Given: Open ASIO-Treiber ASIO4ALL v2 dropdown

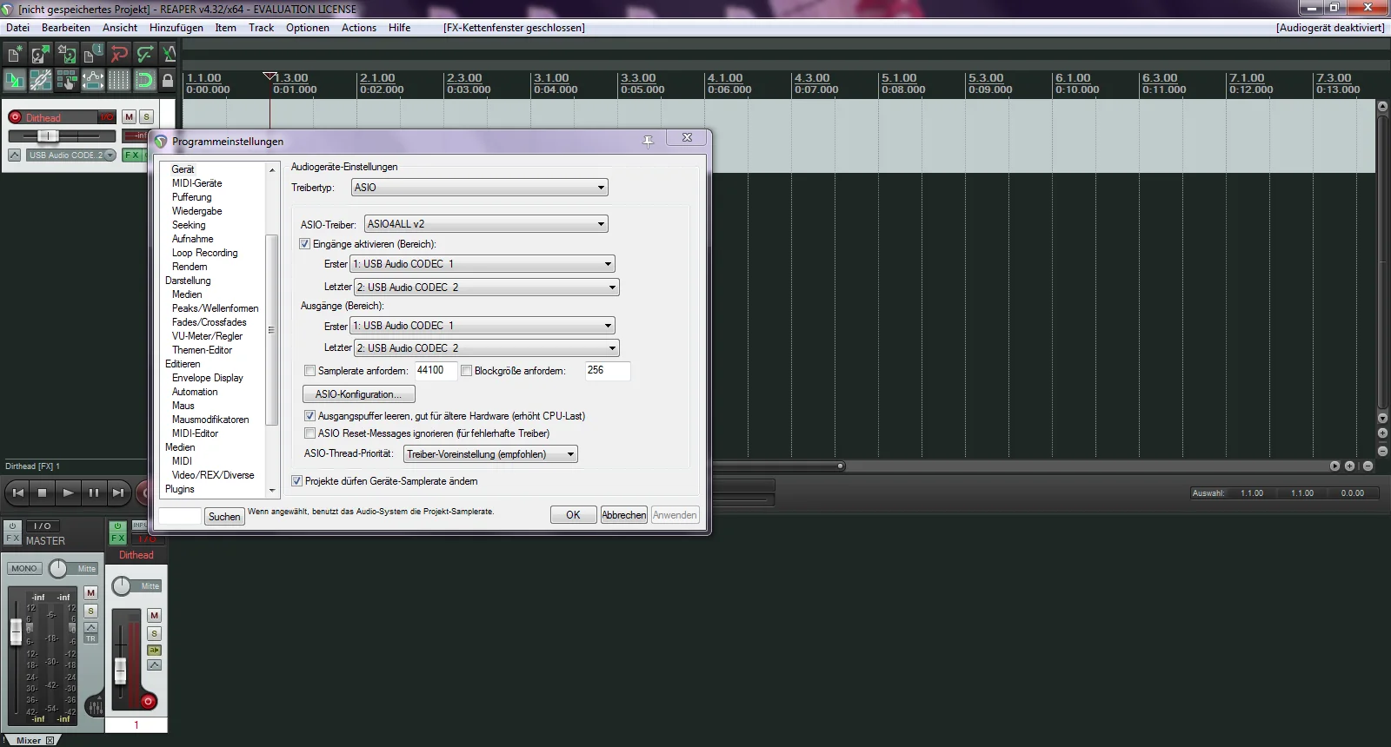Looking at the screenshot, I should [x=485, y=224].
